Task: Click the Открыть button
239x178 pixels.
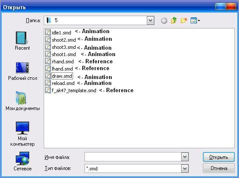Action: click(x=219, y=157)
